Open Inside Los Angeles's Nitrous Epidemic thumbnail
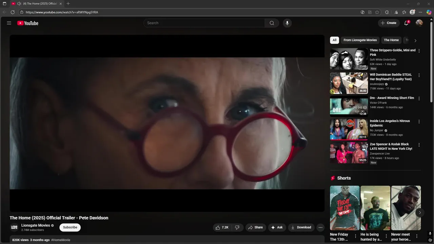 pos(349,129)
